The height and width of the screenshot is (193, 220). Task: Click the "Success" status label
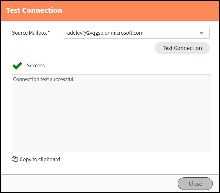36,65
